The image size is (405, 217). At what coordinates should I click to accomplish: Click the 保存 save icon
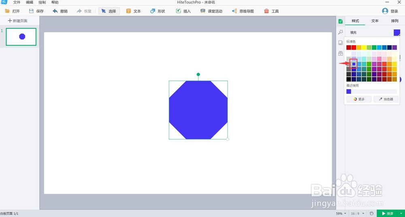(31, 11)
